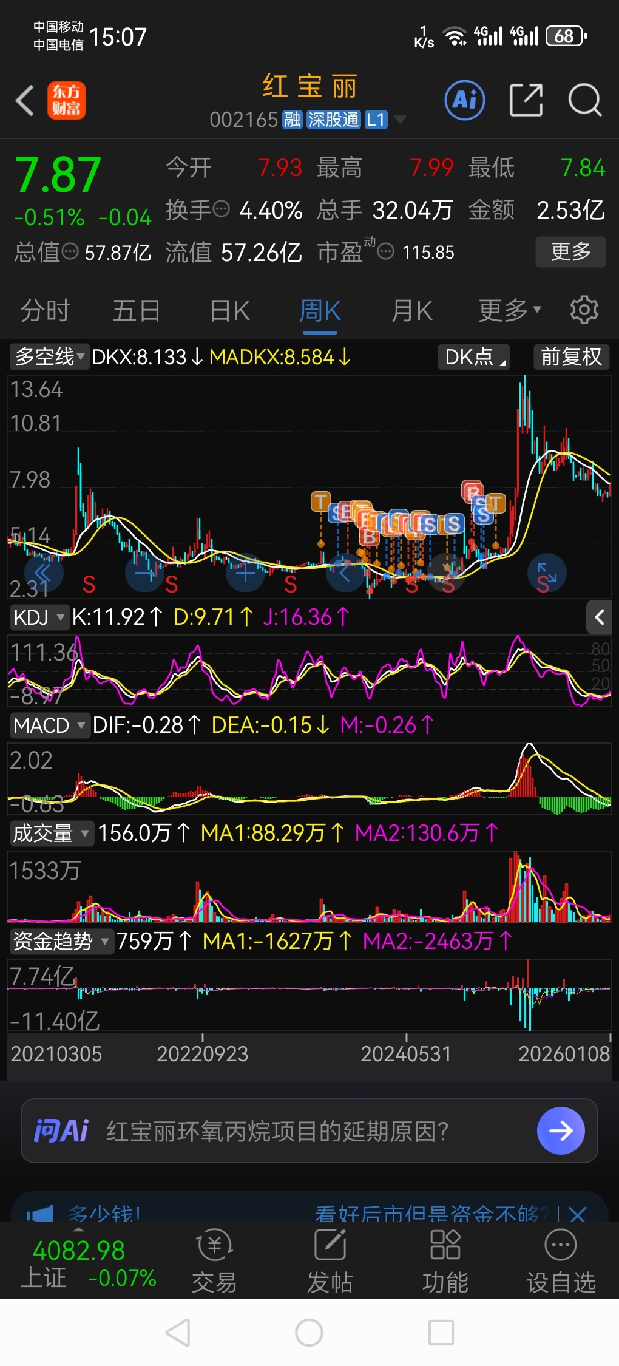Image resolution: width=619 pixels, height=1366 pixels.
Task: Tap the date label 20240531
Action: coord(406,1053)
